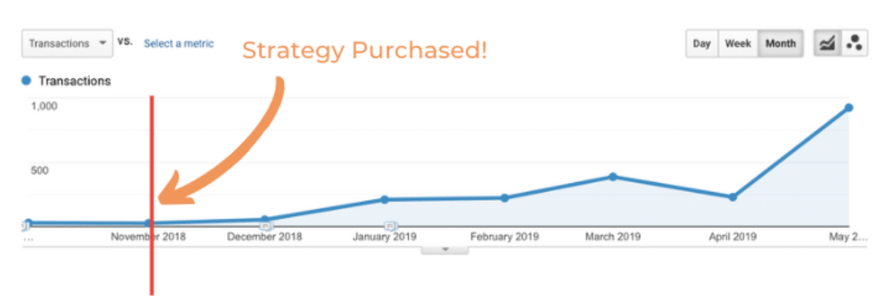The image size is (883, 304).
Task: Open the Transactions metric dropdown
Action: pos(67,43)
